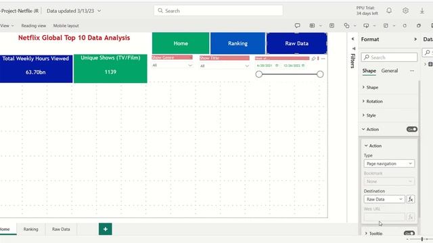The height and width of the screenshot is (243, 433).
Task: Click the Raw Data navigation button
Action: point(296,43)
